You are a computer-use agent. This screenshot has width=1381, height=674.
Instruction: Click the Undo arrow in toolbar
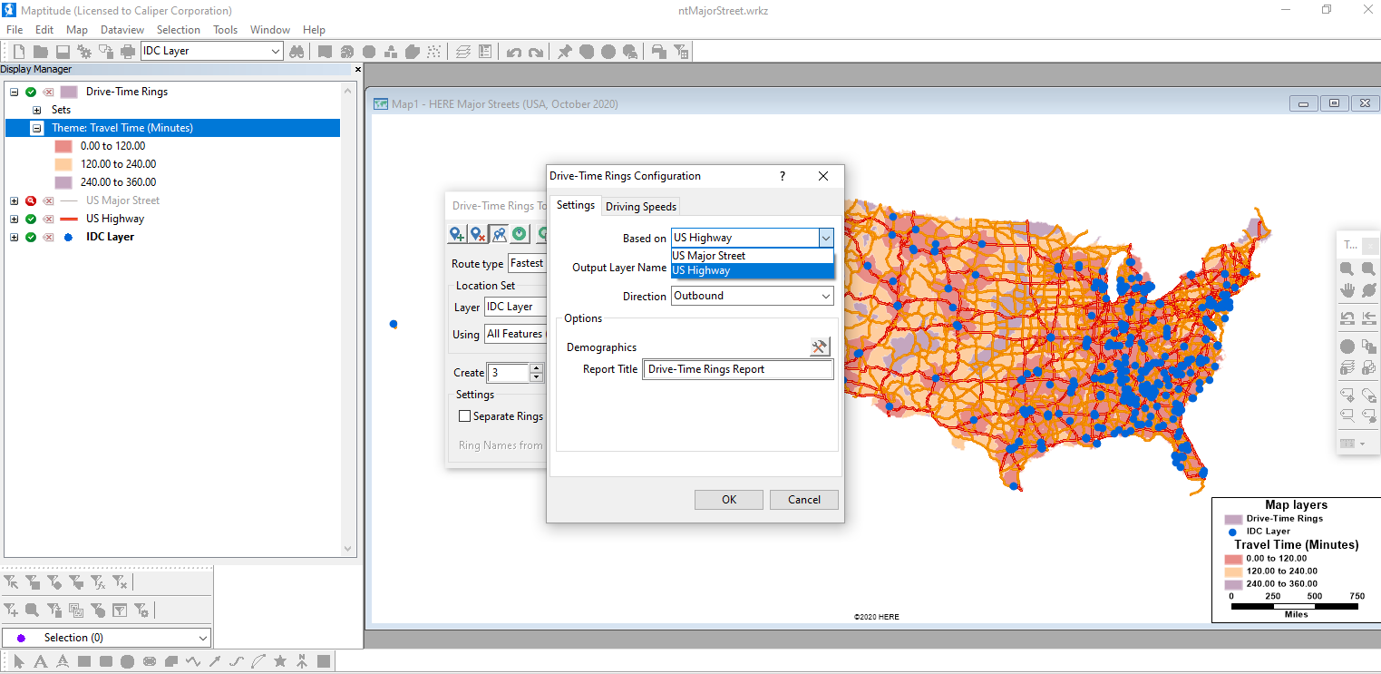point(514,52)
